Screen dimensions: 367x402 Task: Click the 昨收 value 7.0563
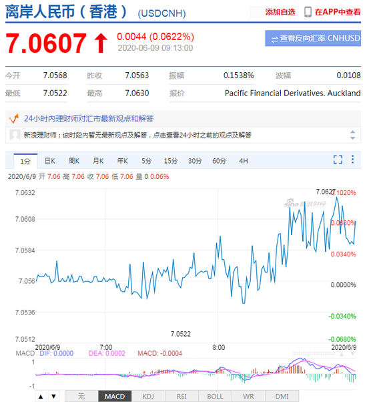pos(137,75)
